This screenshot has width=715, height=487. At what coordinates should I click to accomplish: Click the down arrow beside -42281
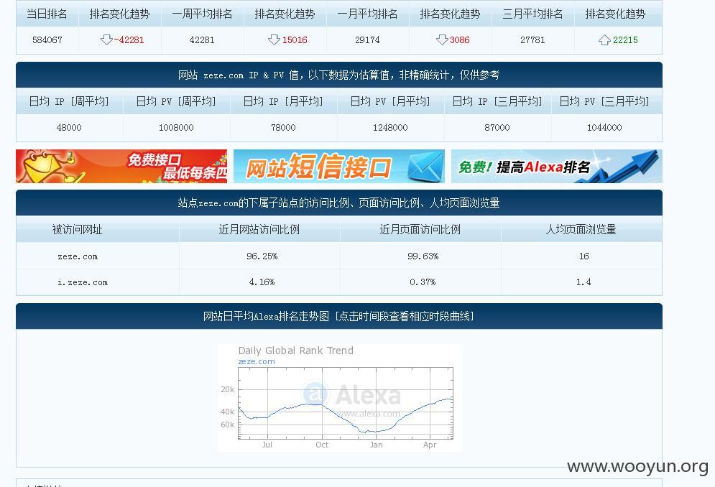click(x=106, y=40)
